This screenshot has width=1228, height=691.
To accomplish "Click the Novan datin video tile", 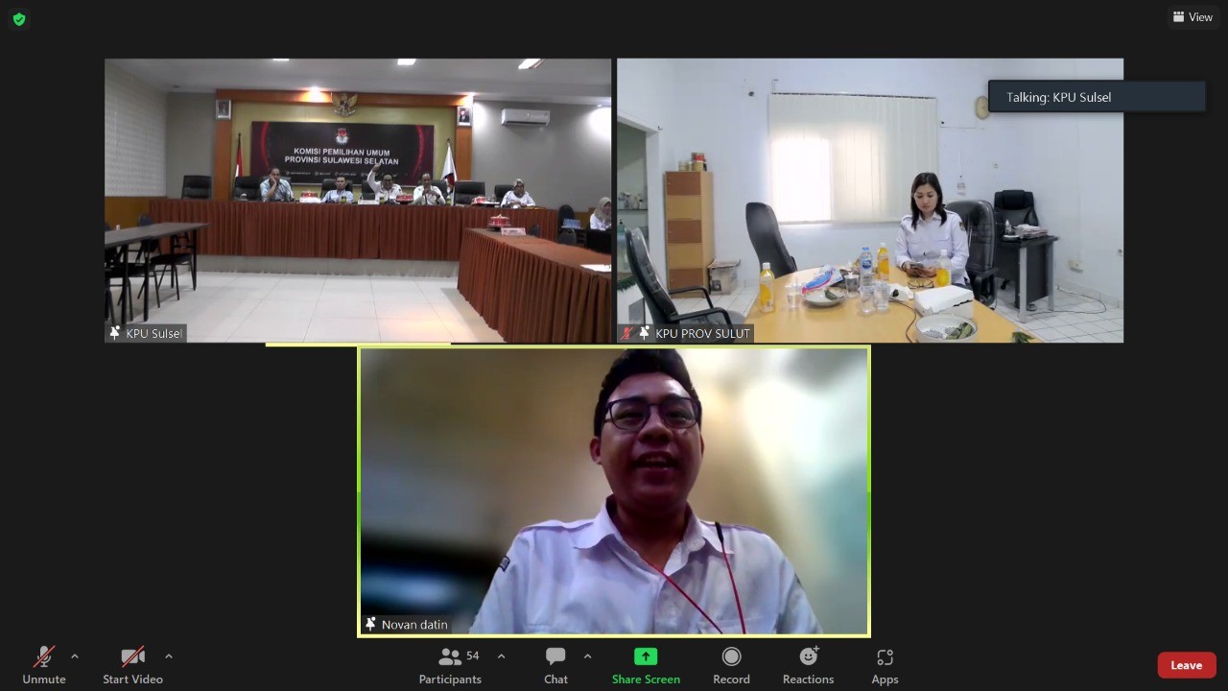I will (614, 489).
